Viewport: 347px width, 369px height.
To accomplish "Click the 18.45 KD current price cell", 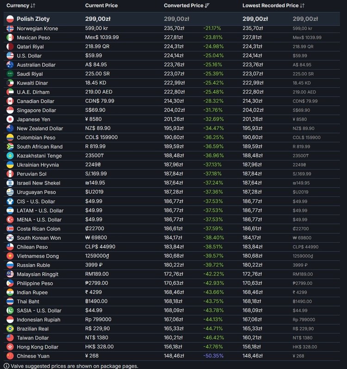I will point(96,83).
